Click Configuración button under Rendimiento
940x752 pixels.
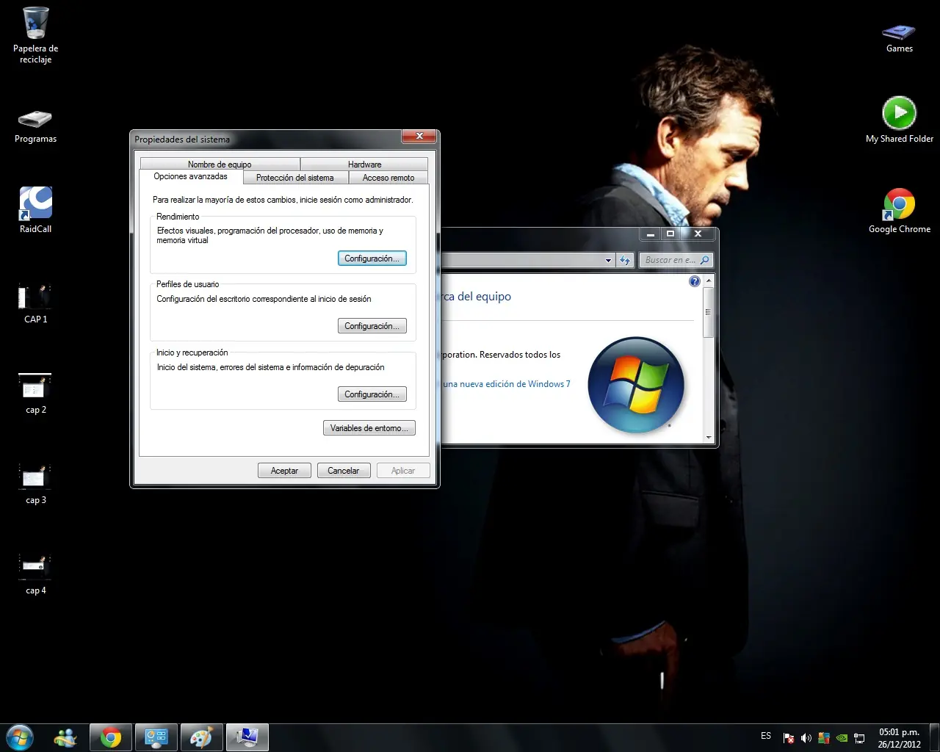pos(372,258)
